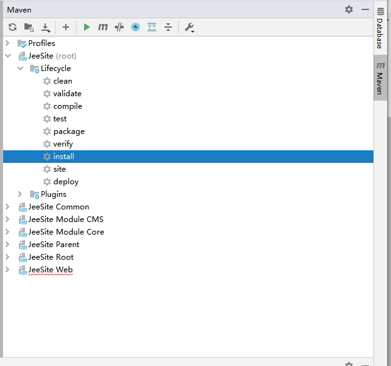Click the Profiles folder icon
Screen dimensions: 391x366
pyautogui.click(x=22, y=43)
